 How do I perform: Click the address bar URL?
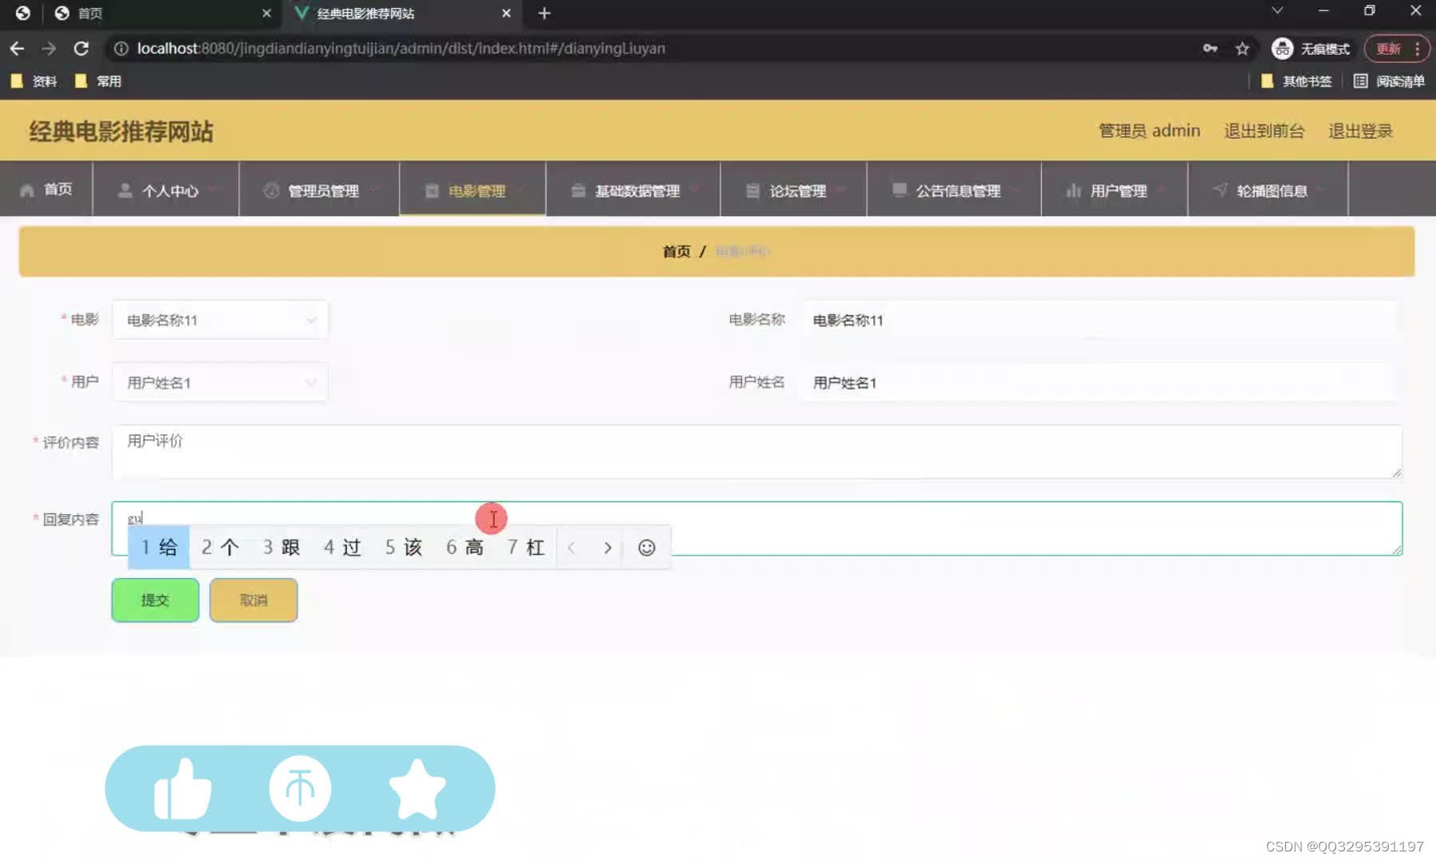(400, 49)
